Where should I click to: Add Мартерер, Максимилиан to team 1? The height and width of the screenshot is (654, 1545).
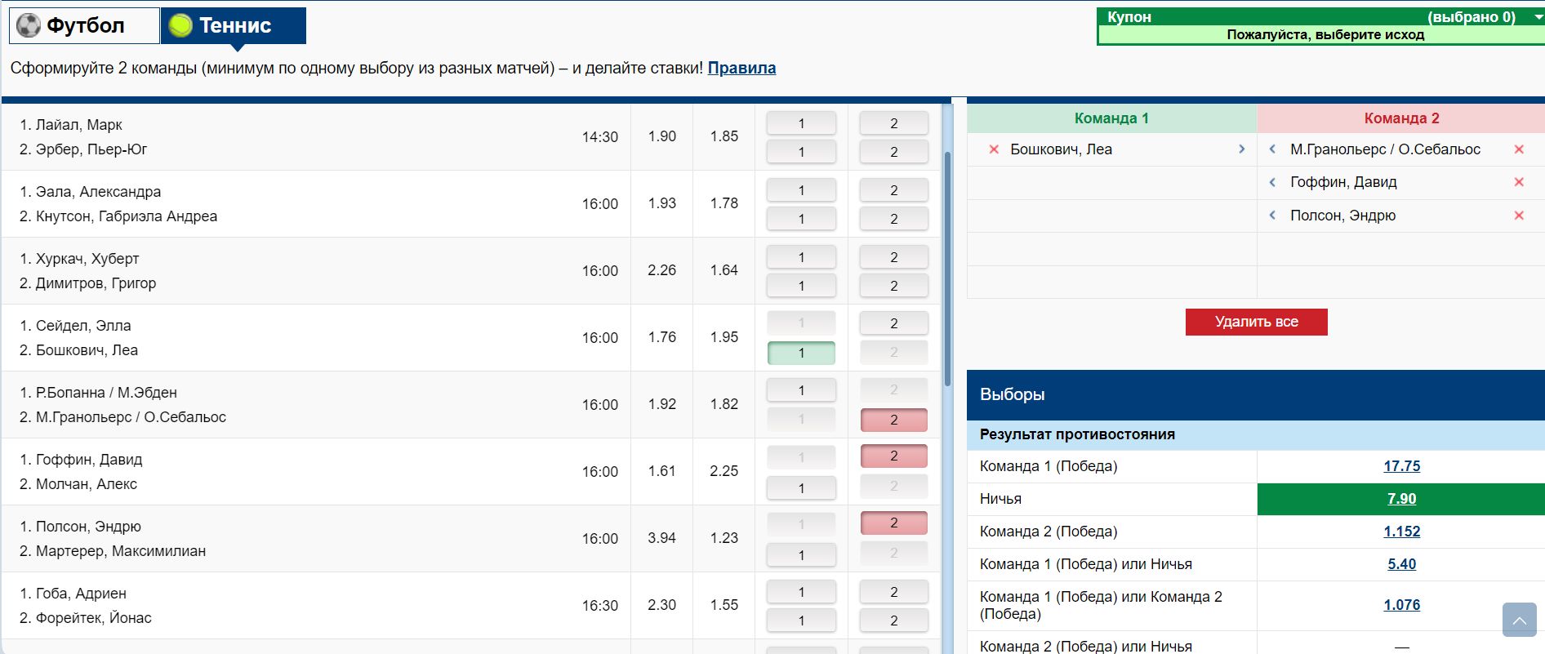pos(801,555)
